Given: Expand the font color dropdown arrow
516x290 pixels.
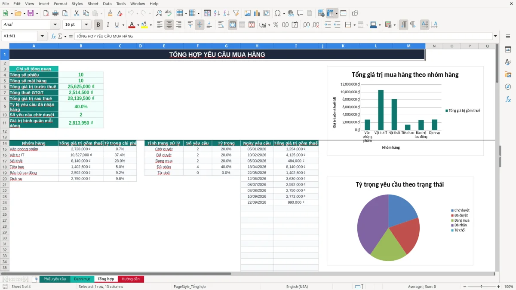Looking at the screenshot, I should (x=138, y=25).
